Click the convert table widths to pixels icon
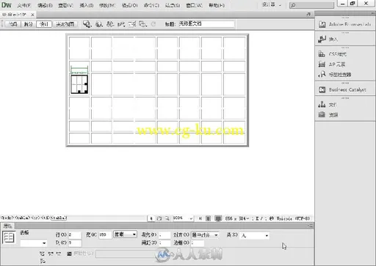The width and height of the screenshot is (376, 266). click(x=51, y=254)
